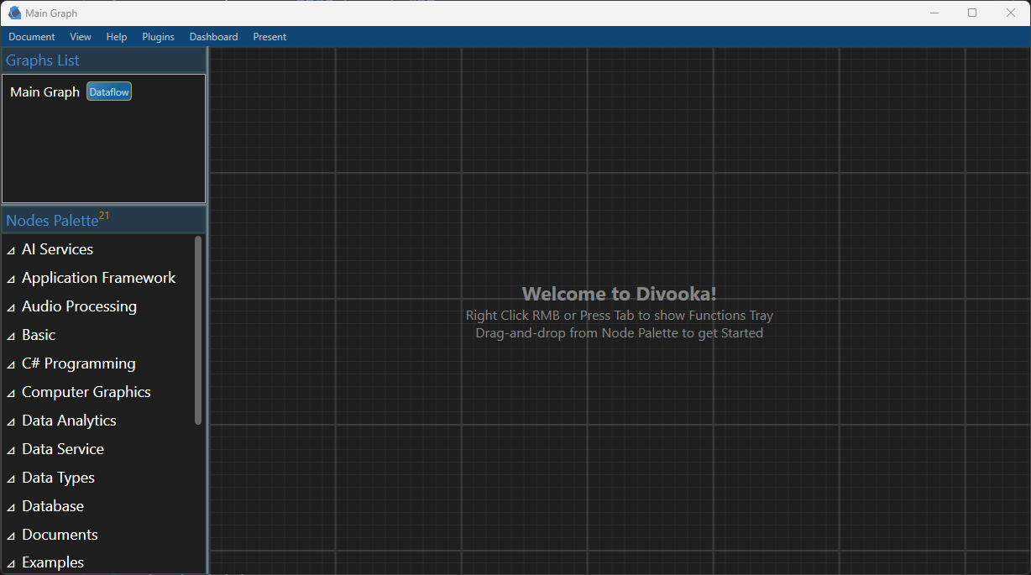Expand the C# Programming category arrow
Viewport: 1031px width, 575px height.
click(x=11, y=365)
